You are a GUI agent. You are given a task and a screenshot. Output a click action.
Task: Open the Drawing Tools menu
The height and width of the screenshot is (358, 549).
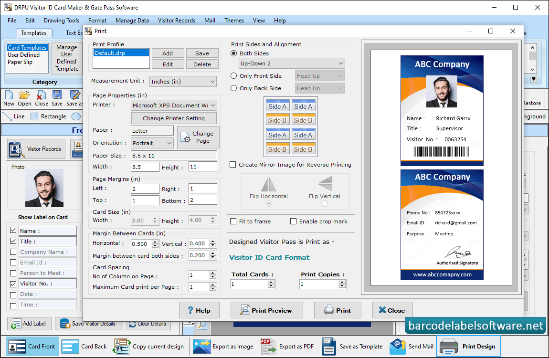point(62,21)
